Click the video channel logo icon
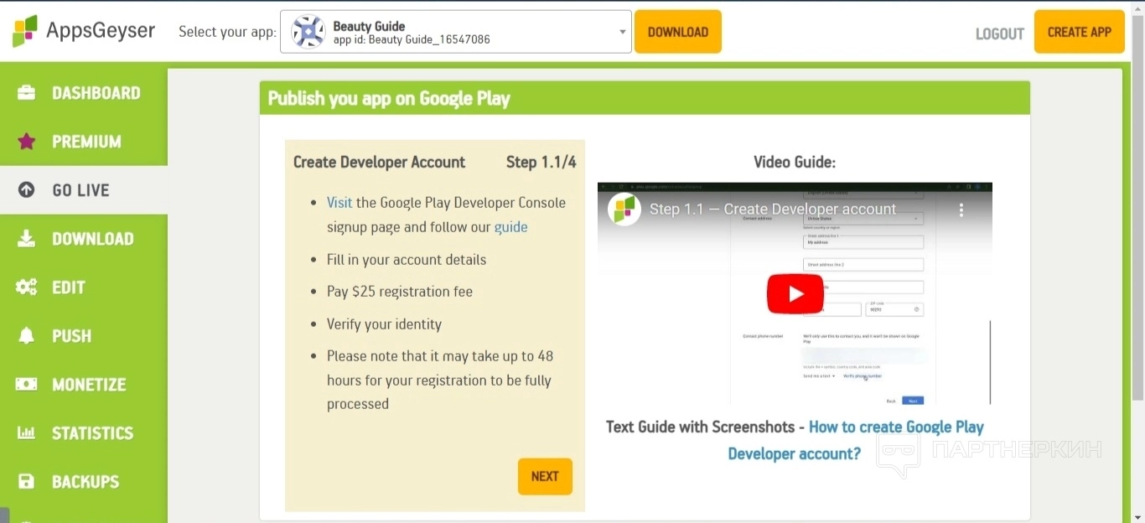The height and width of the screenshot is (523, 1145). click(x=624, y=209)
